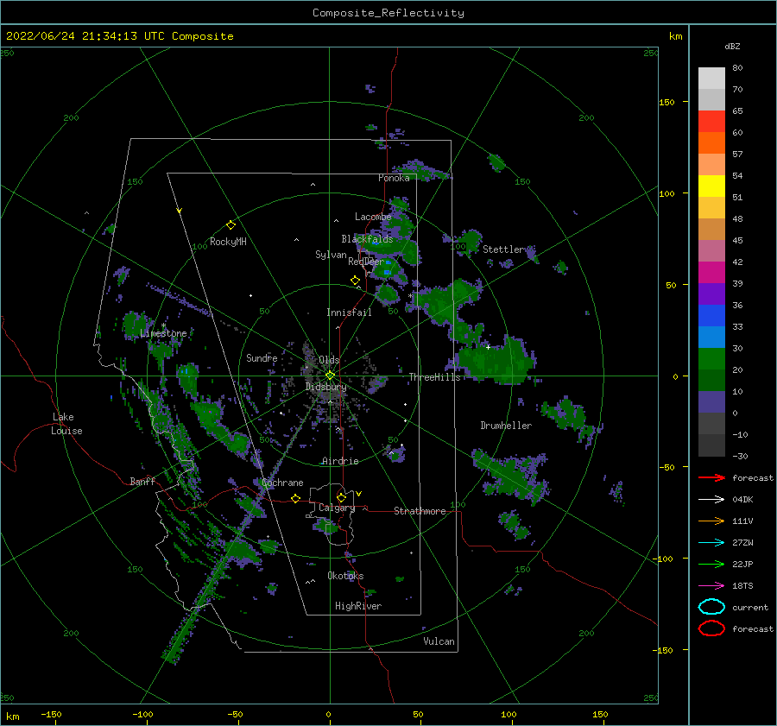Click the ThreeHills town label
777x726 pixels.
click(434, 377)
